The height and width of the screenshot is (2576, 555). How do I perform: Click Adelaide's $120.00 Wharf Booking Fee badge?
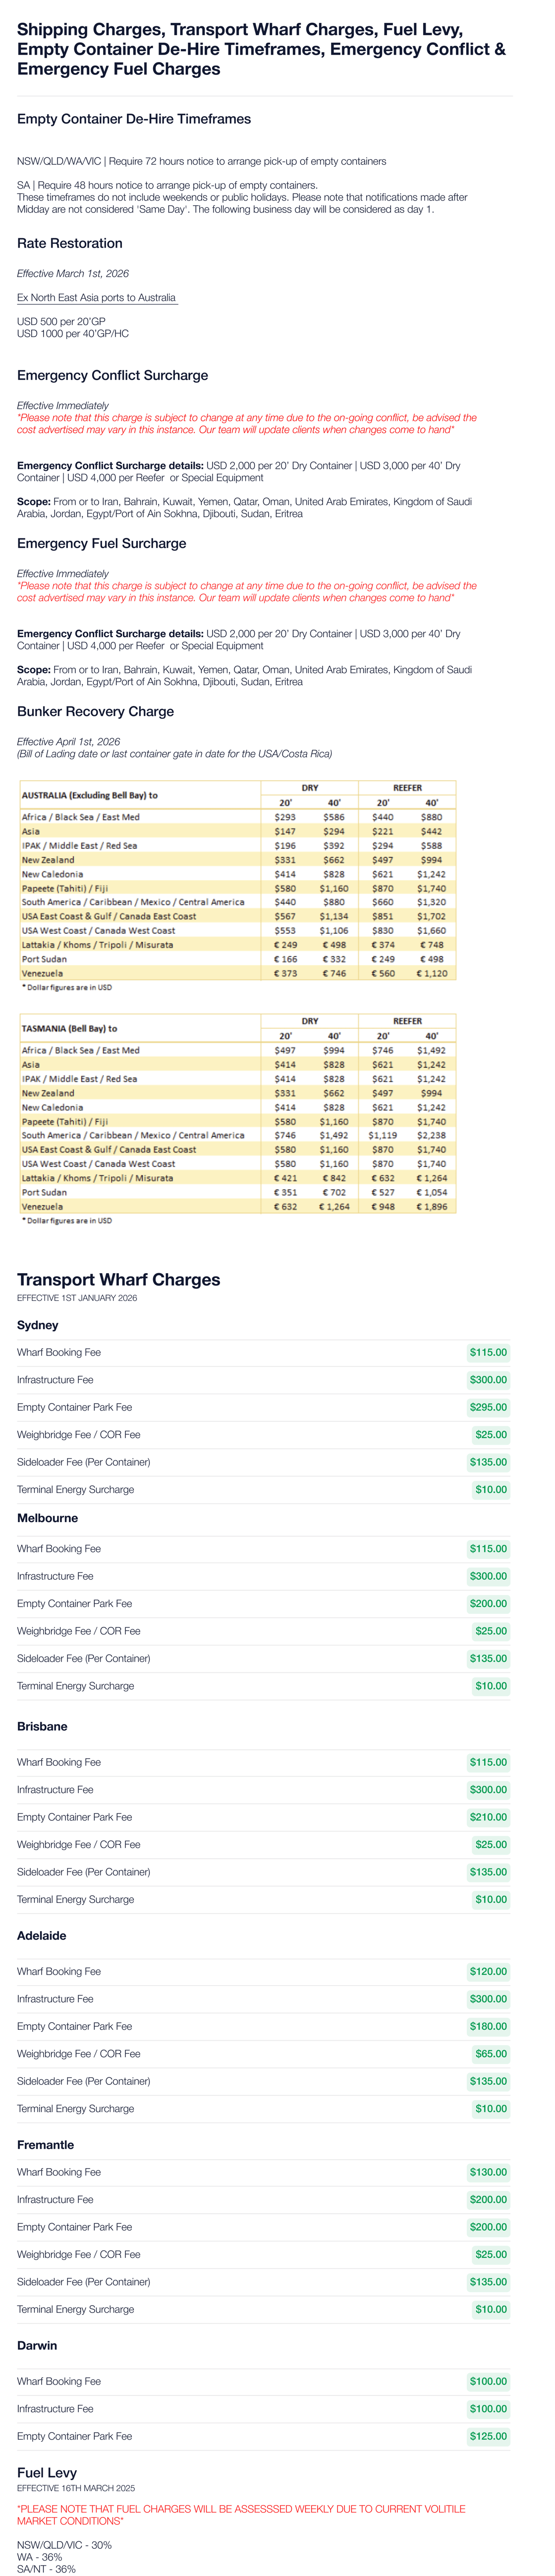487,1971
